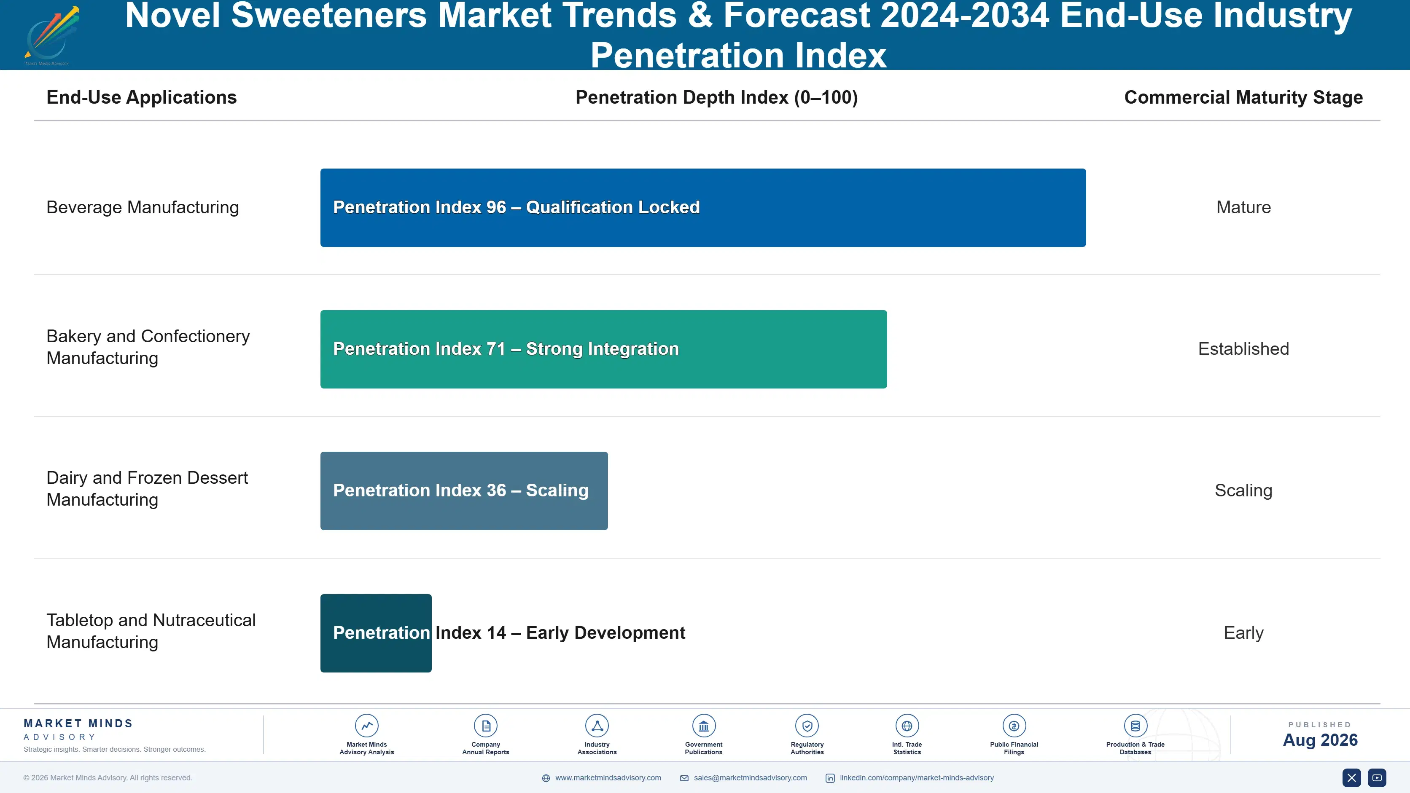Open the linkedin.com/company/market-minds-advisory link
This screenshot has height=793, width=1410.
917,778
